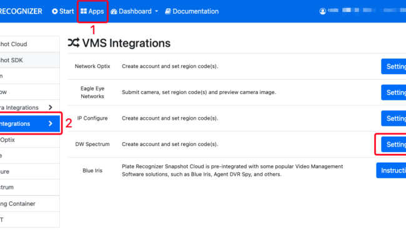The width and height of the screenshot is (406, 240).
Task: Click the Dashboard gauge icon
Action: click(114, 12)
